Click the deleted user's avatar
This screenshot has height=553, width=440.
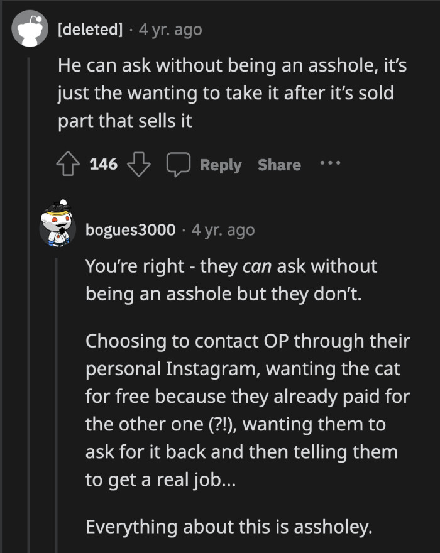[28, 31]
